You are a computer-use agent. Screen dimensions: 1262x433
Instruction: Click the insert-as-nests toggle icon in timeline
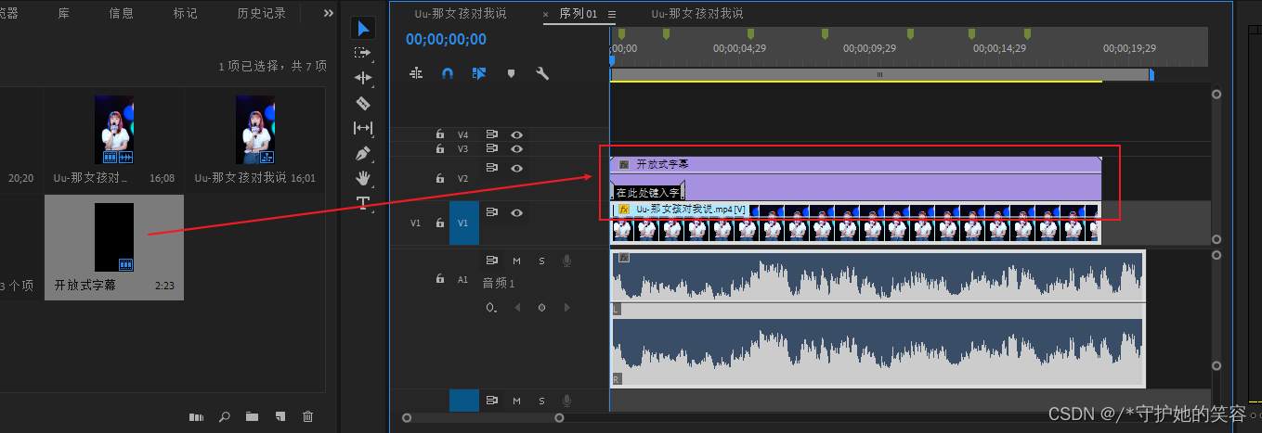[x=415, y=72]
